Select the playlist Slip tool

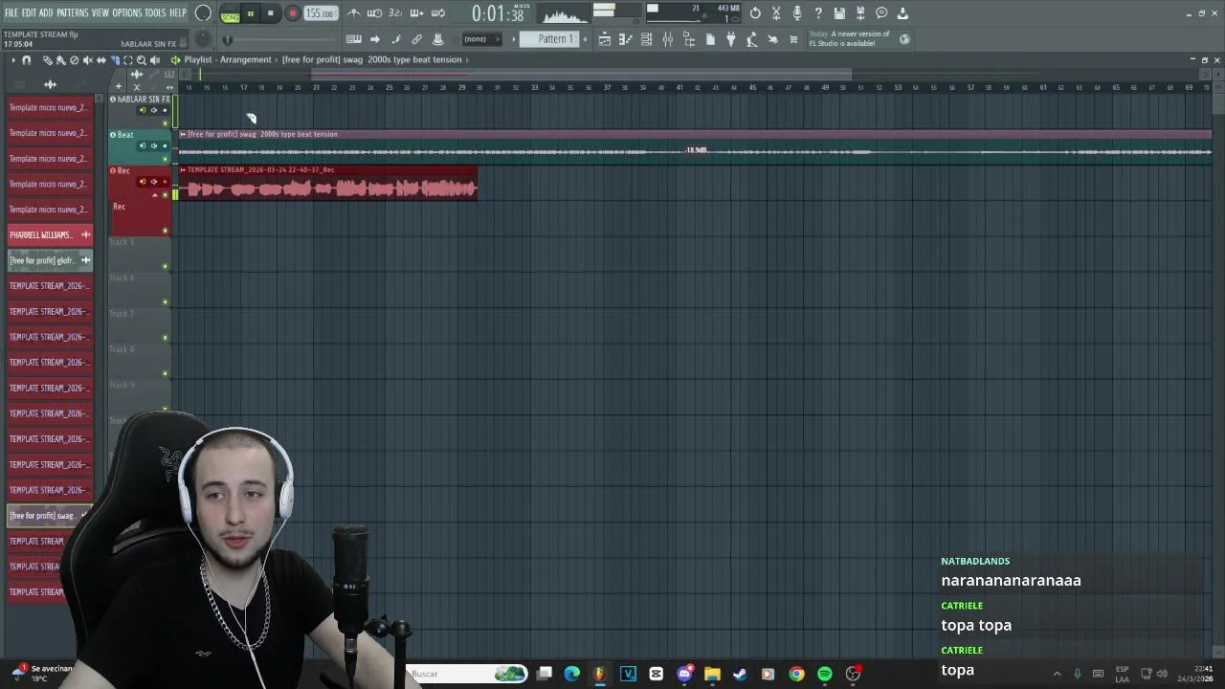100,60
